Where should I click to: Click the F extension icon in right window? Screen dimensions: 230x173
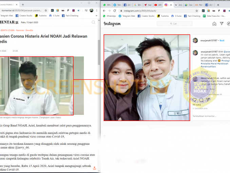pyautogui.click(x=219, y=11)
